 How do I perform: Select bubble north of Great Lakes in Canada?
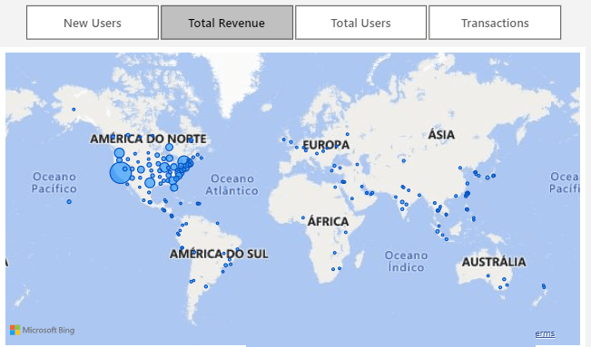pos(169,147)
